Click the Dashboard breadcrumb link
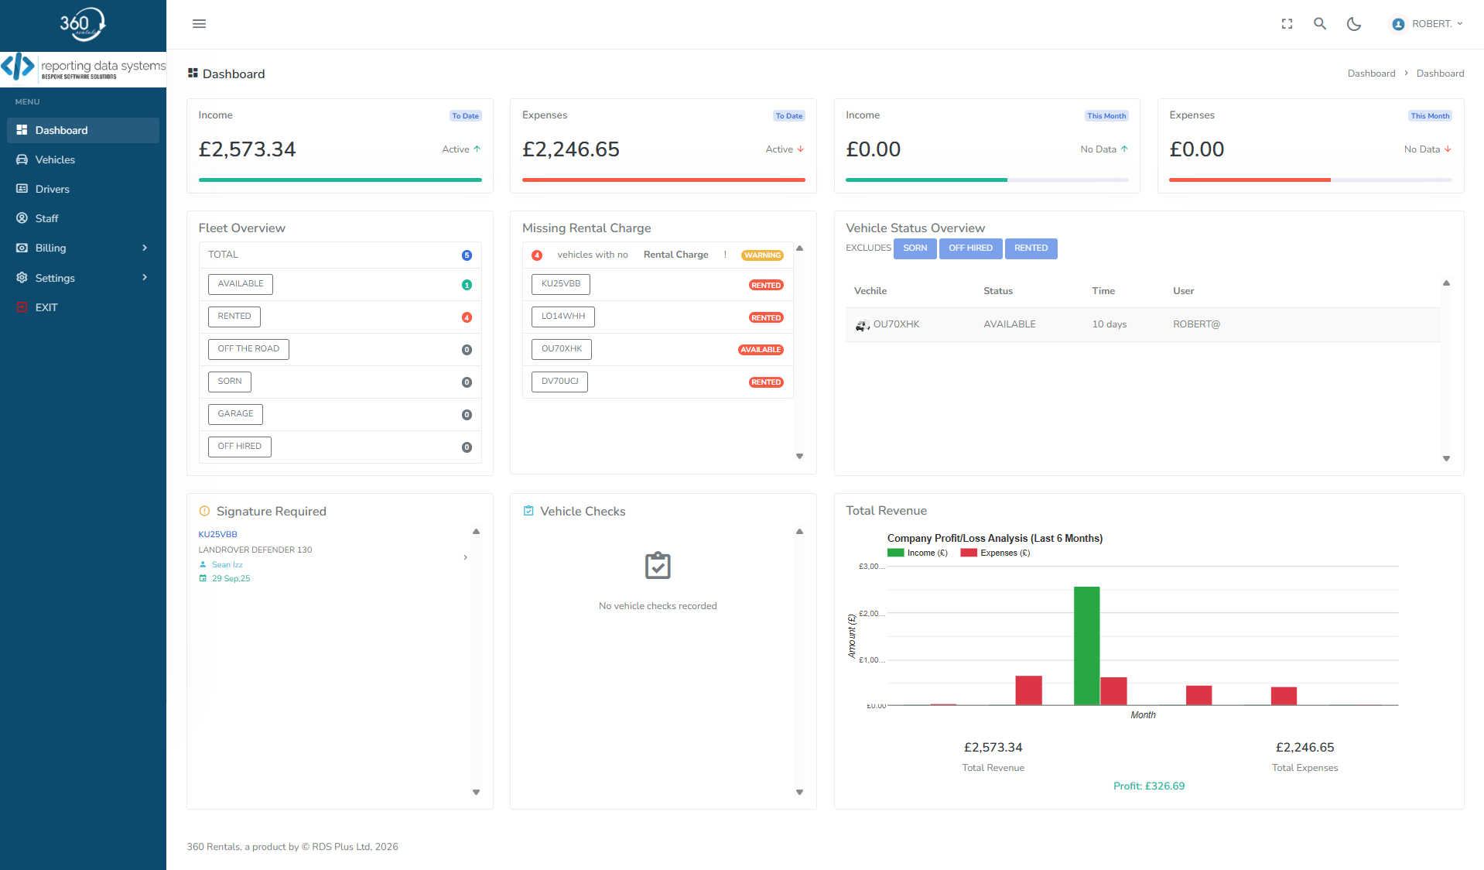 [x=1371, y=73]
